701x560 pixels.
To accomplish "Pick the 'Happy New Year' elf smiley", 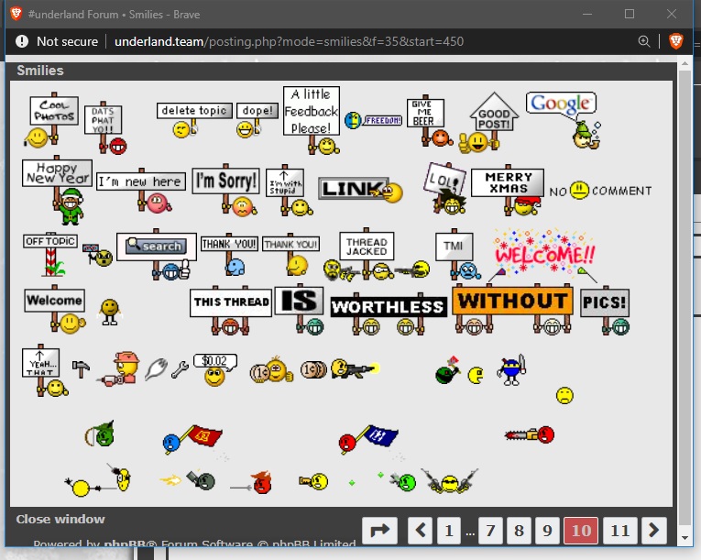I will pyautogui.click(x=55, y=190).
